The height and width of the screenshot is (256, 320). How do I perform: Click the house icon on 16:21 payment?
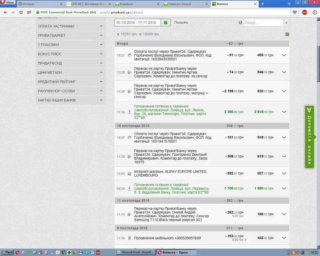(129, 55)
